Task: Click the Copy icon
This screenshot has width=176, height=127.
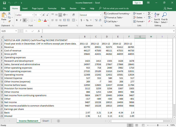Action: (x=9, y=17)
